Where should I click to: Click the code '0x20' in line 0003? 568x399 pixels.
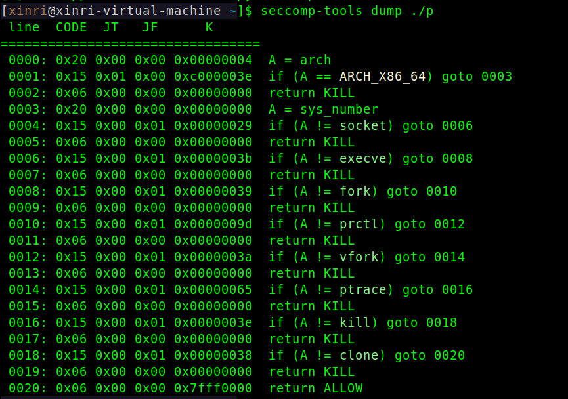(x=72, y=110)
